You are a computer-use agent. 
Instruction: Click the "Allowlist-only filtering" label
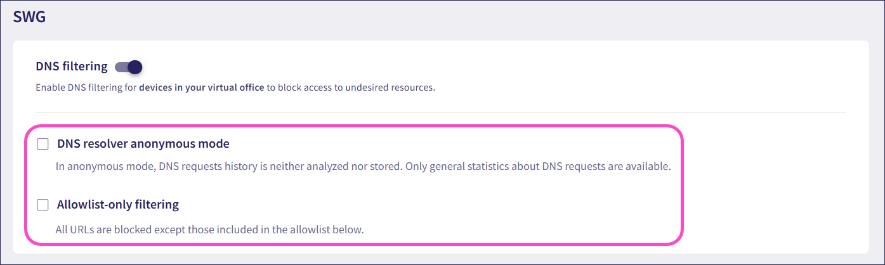(117, 204)
